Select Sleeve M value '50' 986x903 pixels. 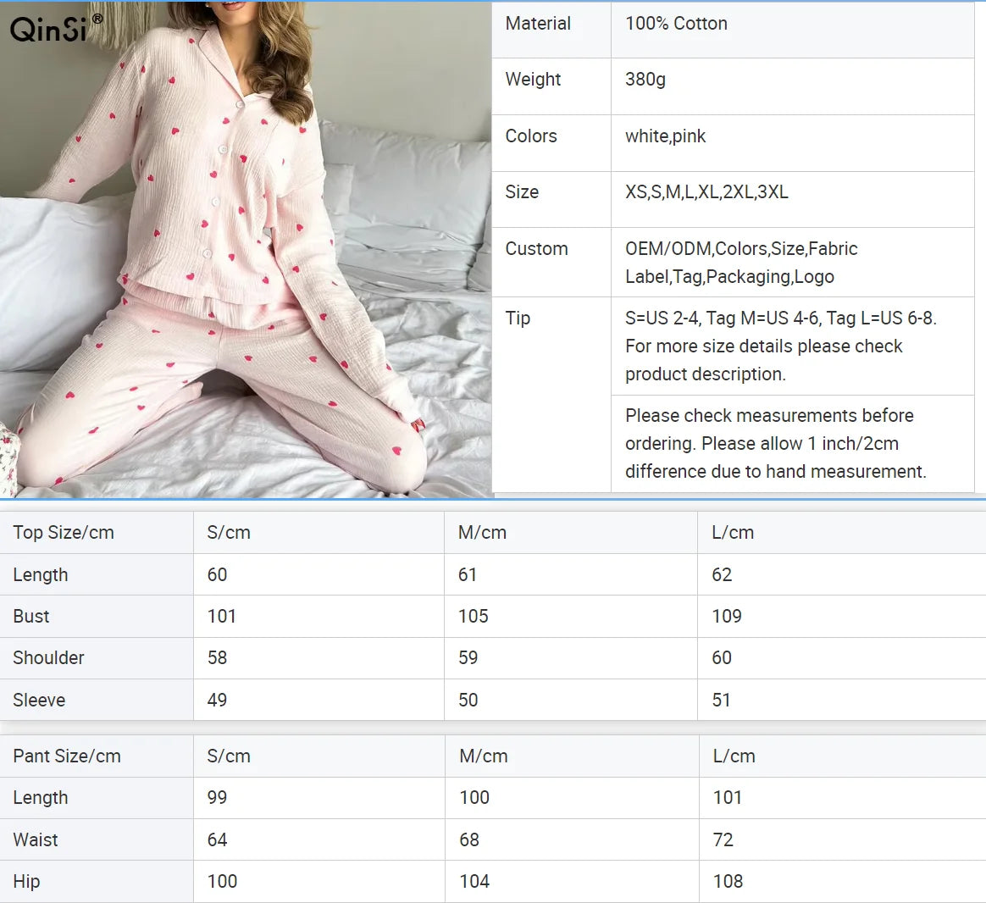(468, 700)
